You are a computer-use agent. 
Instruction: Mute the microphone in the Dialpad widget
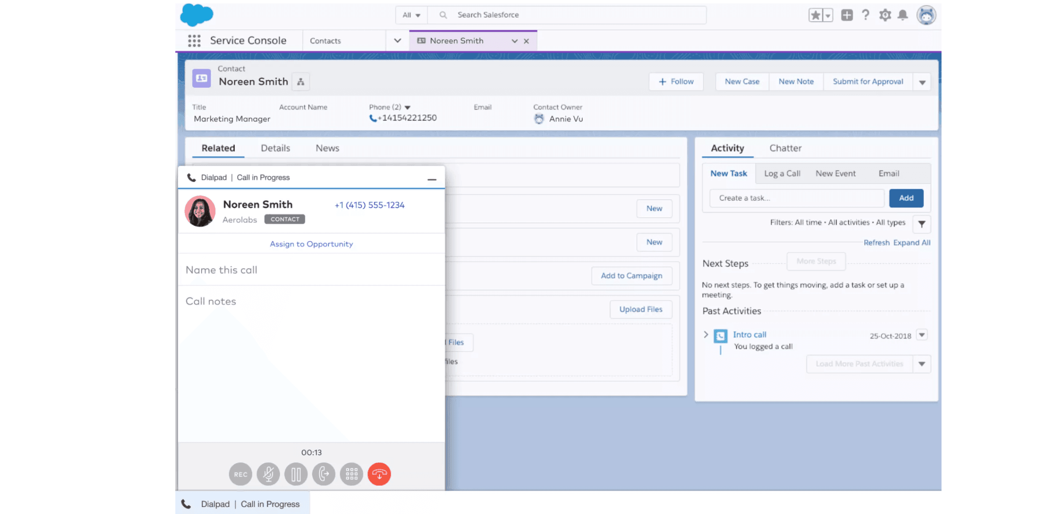coord(268,474)
